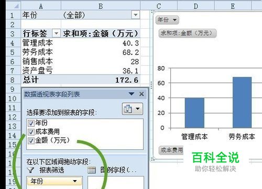Viewport: 262px width, 189px height.
Task: Select column B header
Action: [101, 6]
